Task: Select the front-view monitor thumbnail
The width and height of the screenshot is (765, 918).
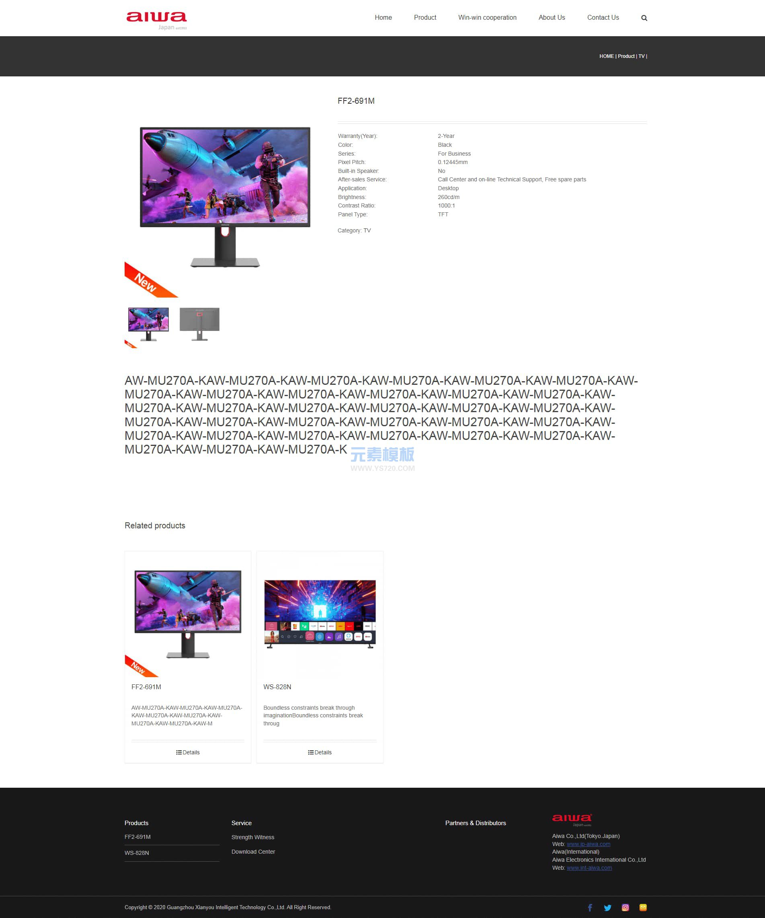Action: coord(148,325)
